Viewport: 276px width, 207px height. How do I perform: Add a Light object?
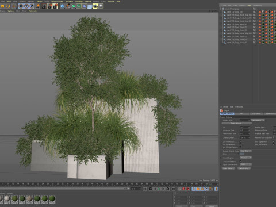(x=101, y=6)
